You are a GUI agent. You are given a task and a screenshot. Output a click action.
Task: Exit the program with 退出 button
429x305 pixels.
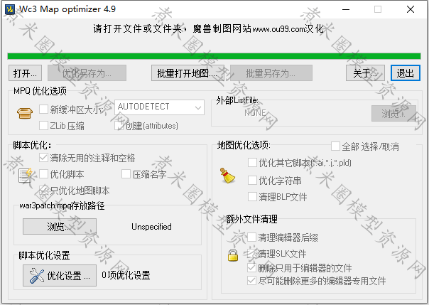tap(406, 73)
